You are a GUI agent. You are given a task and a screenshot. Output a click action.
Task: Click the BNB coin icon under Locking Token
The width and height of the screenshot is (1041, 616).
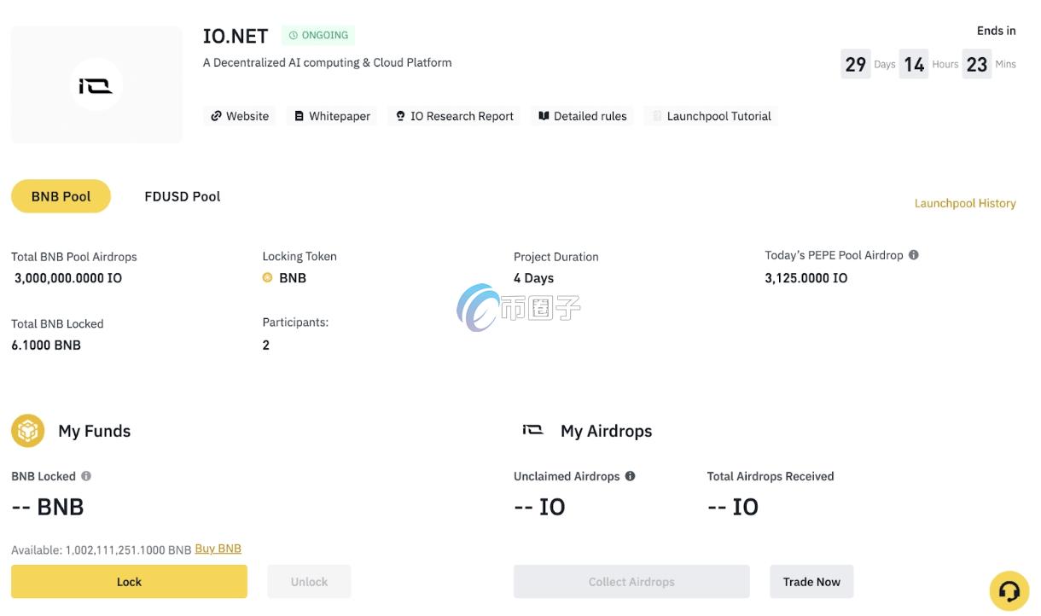point(268,278)
